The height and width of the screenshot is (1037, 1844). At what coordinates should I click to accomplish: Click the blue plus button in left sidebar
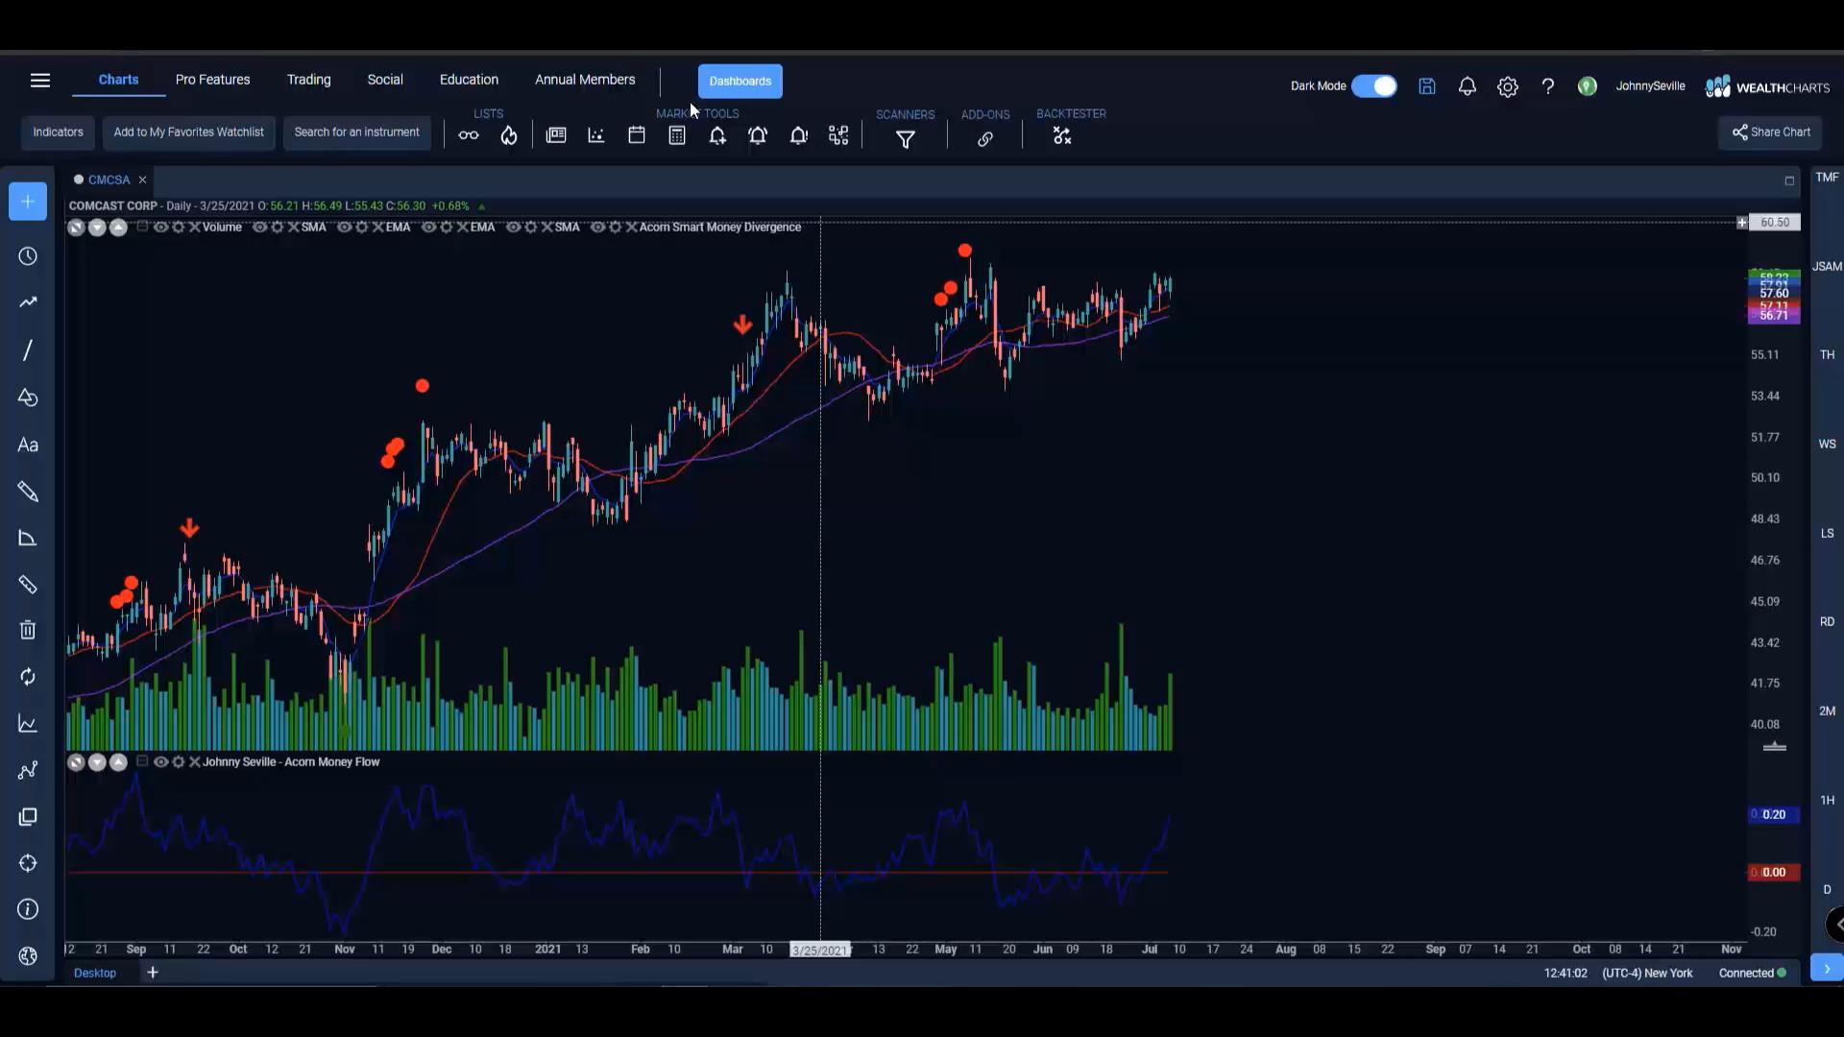tap(28, 202)
